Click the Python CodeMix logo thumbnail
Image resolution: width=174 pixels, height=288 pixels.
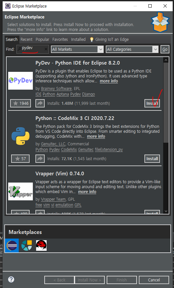[x=20, y=136]
